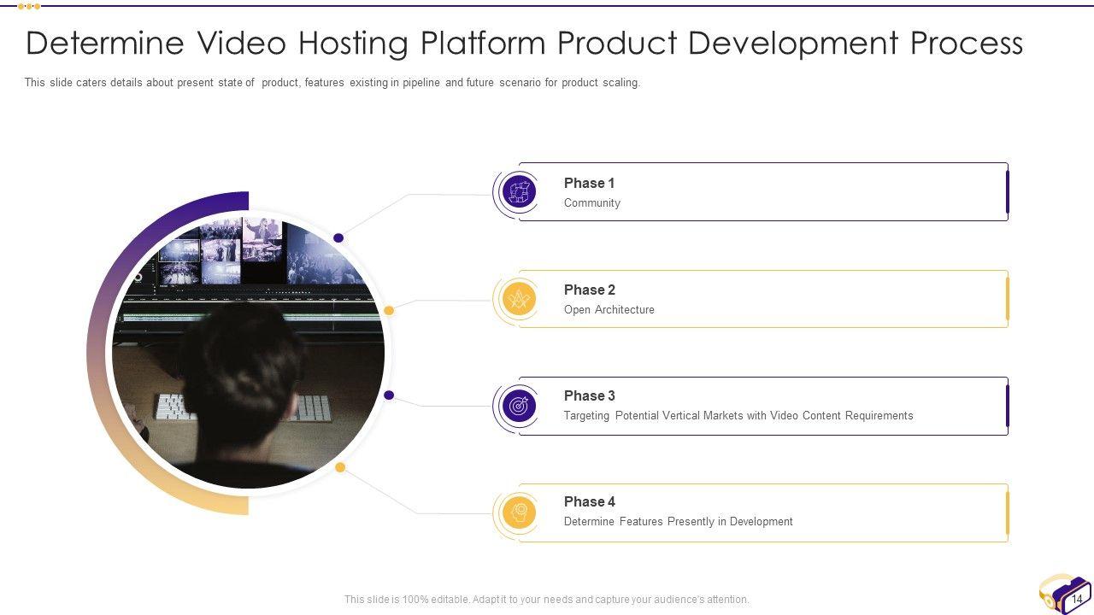Click the Phase 1 community puzzle icon

519,193
